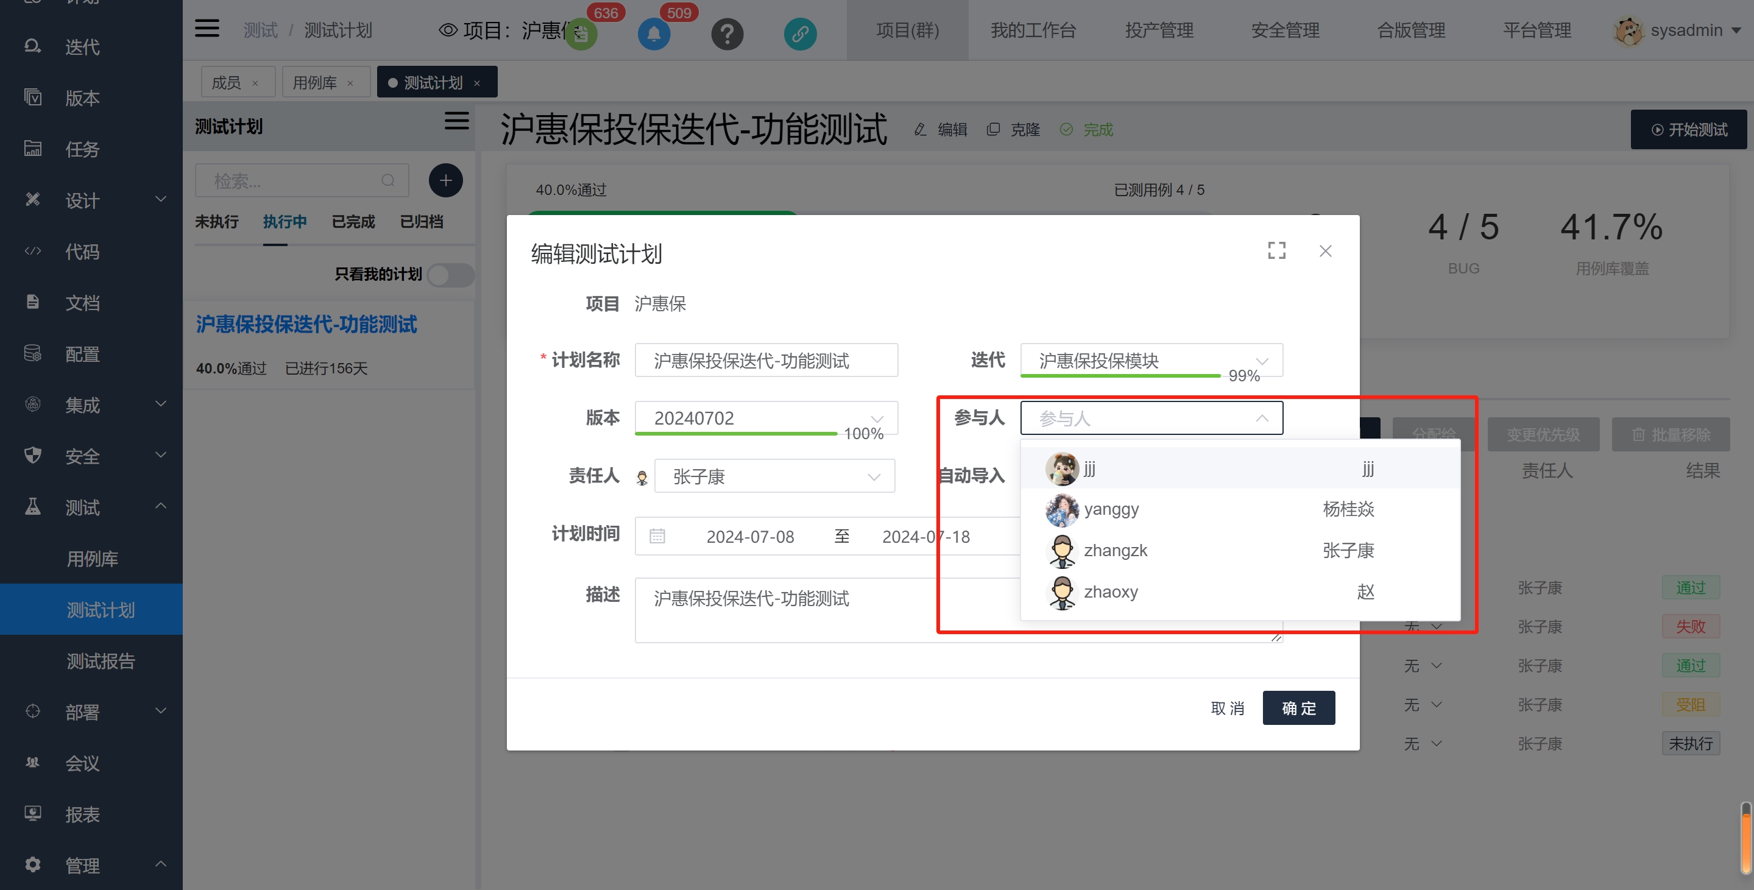Viewport: 1754px width, 890px height.
Task: Expand the 责任人 dropdown showing 张子康
Action: click(774, 476)
